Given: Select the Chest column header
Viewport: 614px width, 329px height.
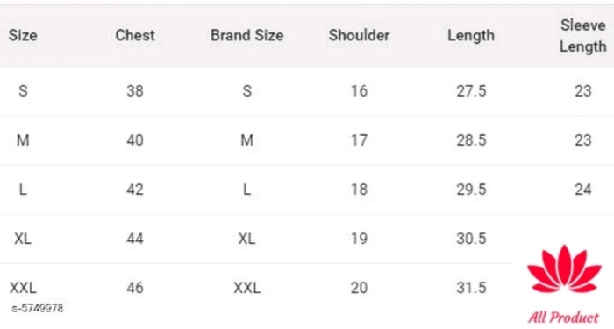Looking at the screenshot, I should (135, 35).
